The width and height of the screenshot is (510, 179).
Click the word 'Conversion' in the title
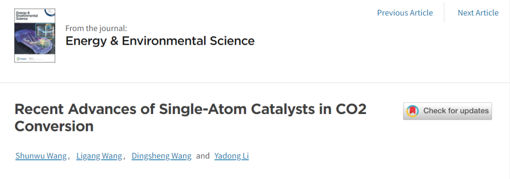(x=54, y=126)
